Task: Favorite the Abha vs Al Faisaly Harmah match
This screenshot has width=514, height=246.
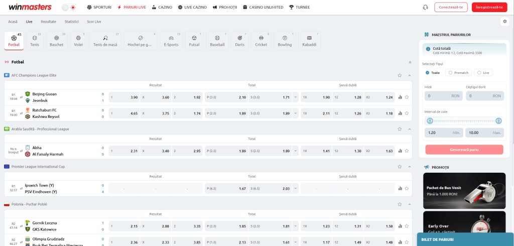Action: coord(407,151)
